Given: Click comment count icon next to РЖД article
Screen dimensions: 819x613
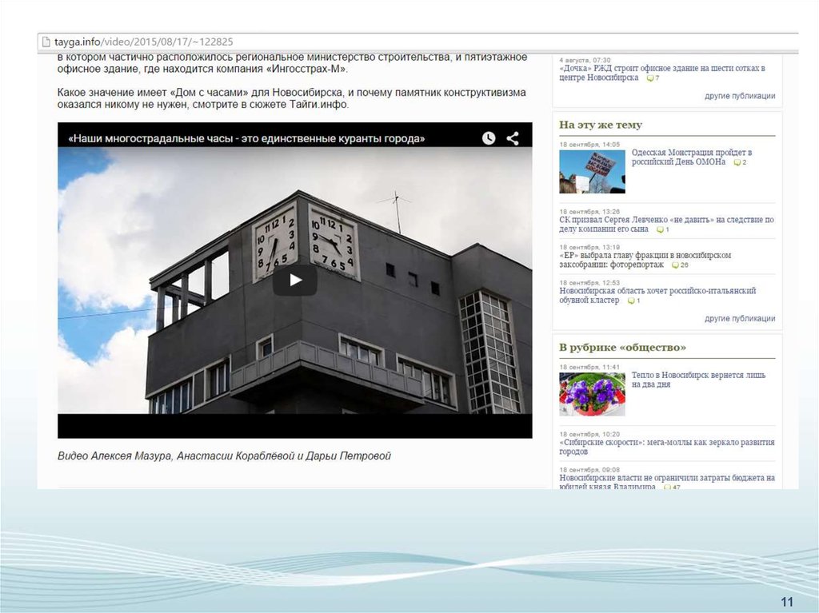Looking at the screenshot, I should pyautogui.click(x=650, y=78).
